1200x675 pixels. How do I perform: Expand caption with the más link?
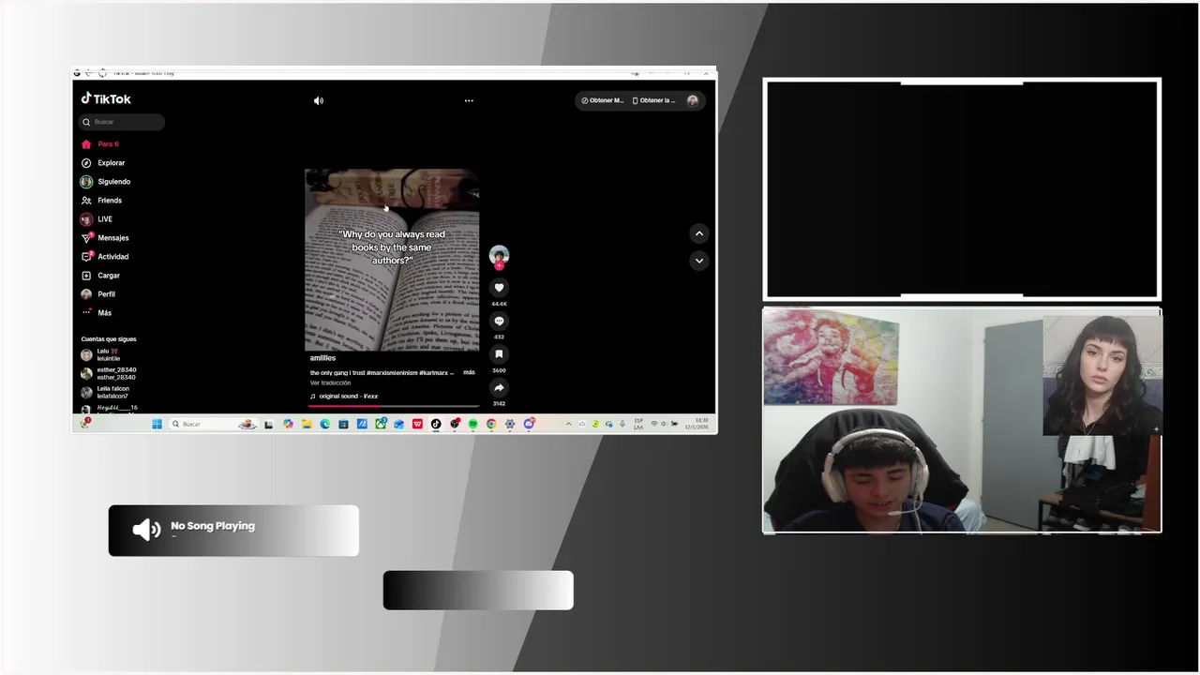tap(469, 372)
